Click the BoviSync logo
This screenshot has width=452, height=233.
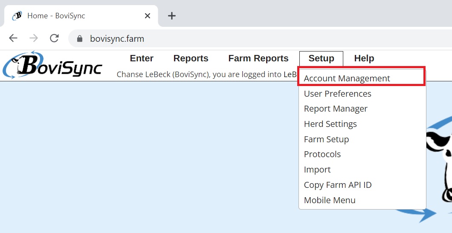click(52, 65)
